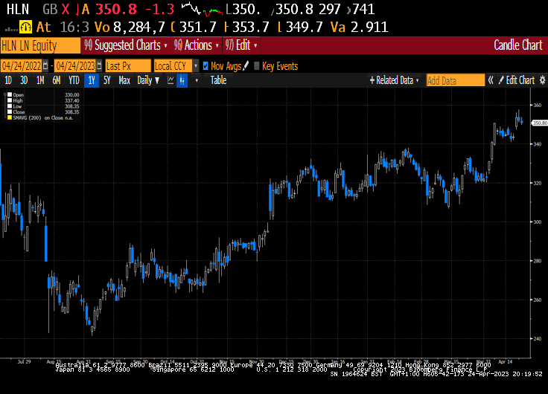Open the Daily periodicity dropdown
Screen dimensions: 548x394
pyautogui.click(x=148, y=80)
